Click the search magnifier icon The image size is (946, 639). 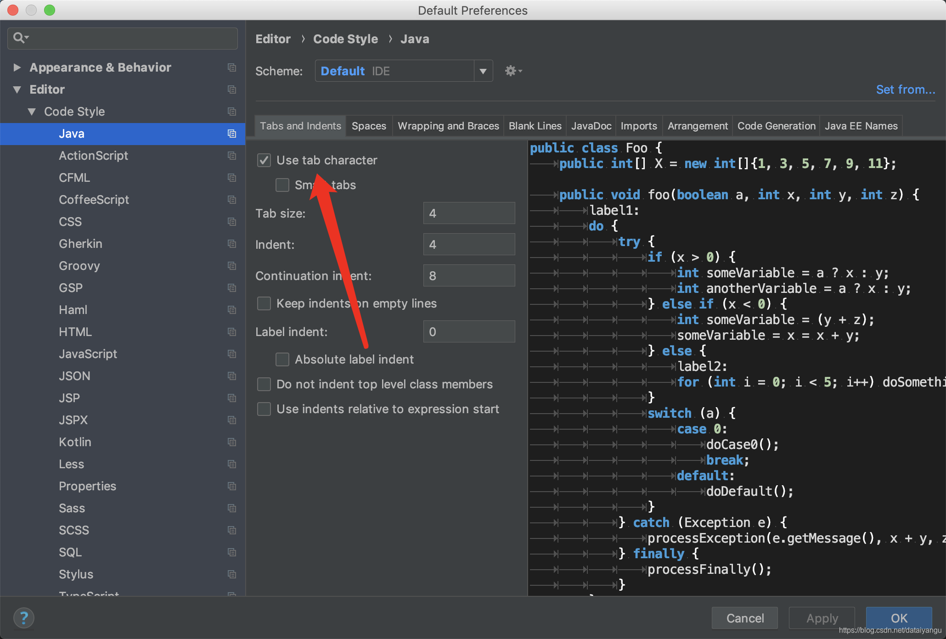[x=19, y=38]
